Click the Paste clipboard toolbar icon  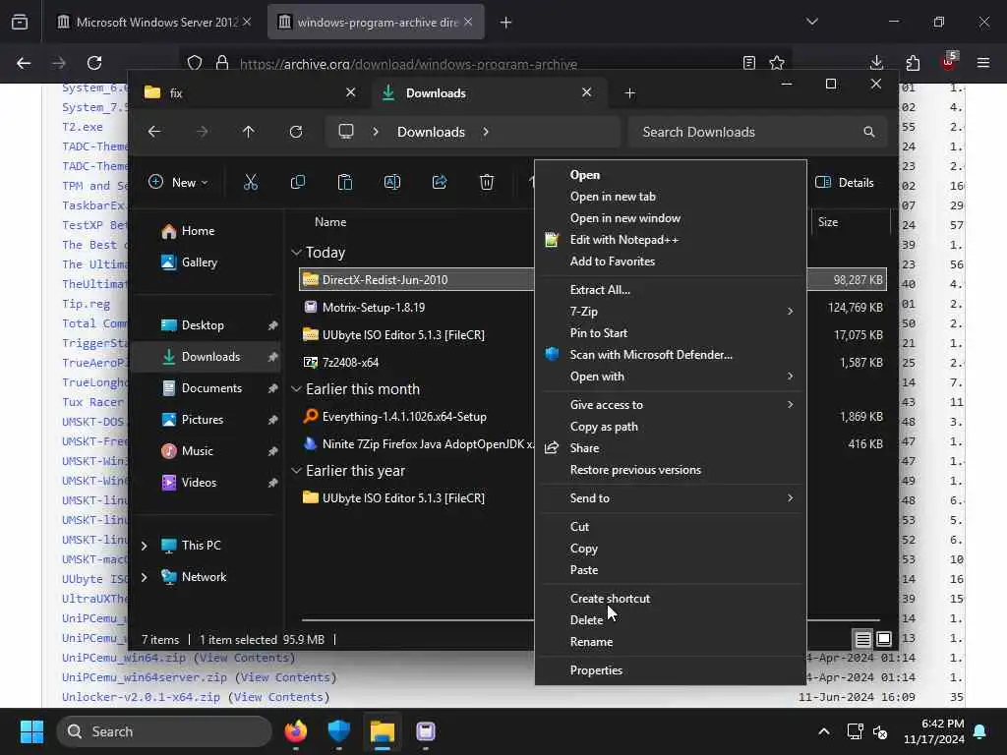click(x=345, y=182)
